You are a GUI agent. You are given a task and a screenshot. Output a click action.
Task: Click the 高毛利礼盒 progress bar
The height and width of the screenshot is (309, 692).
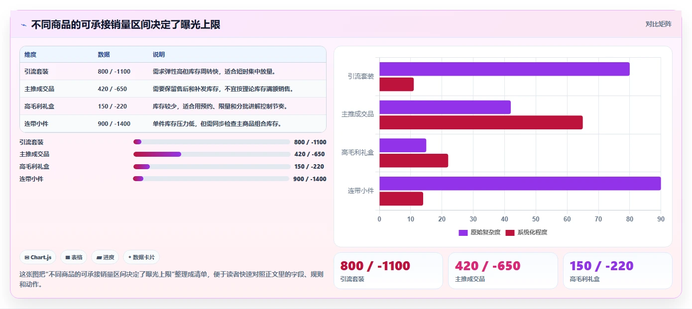[x=212, y=167]
